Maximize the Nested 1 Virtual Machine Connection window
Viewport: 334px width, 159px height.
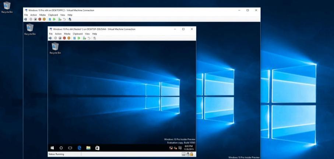coord(183,29)
